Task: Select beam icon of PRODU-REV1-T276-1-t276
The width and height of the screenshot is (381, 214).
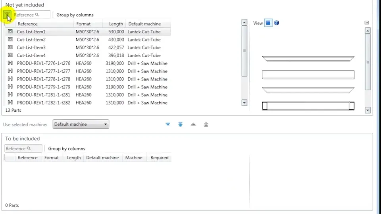Action: click(x=10, y=63)
